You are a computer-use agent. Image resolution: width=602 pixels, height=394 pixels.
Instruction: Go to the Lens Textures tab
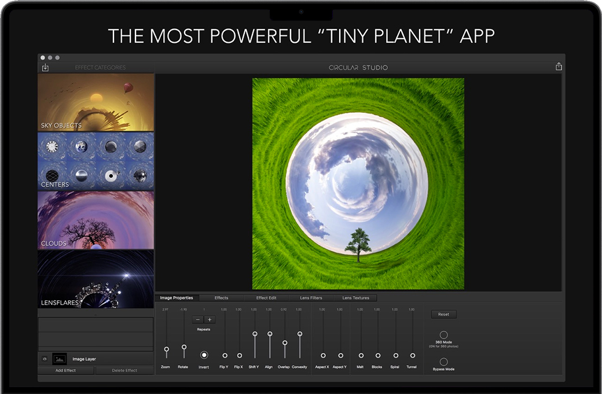[355, 298]
